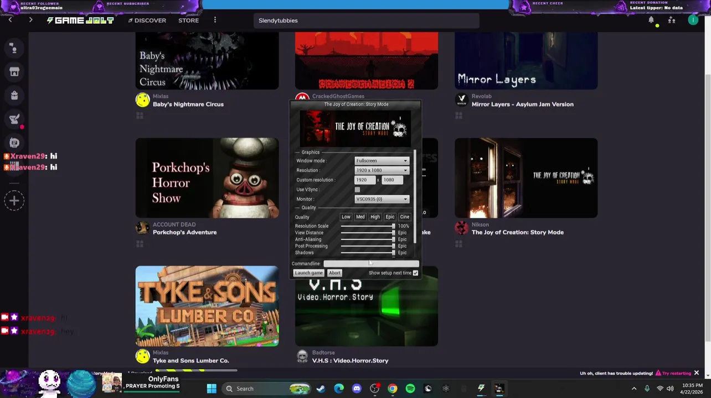Image resolution: width=711 pixels, height=398 pixels.
Task: Toggle the Use VSync checkbox
Action: (357, 190)
